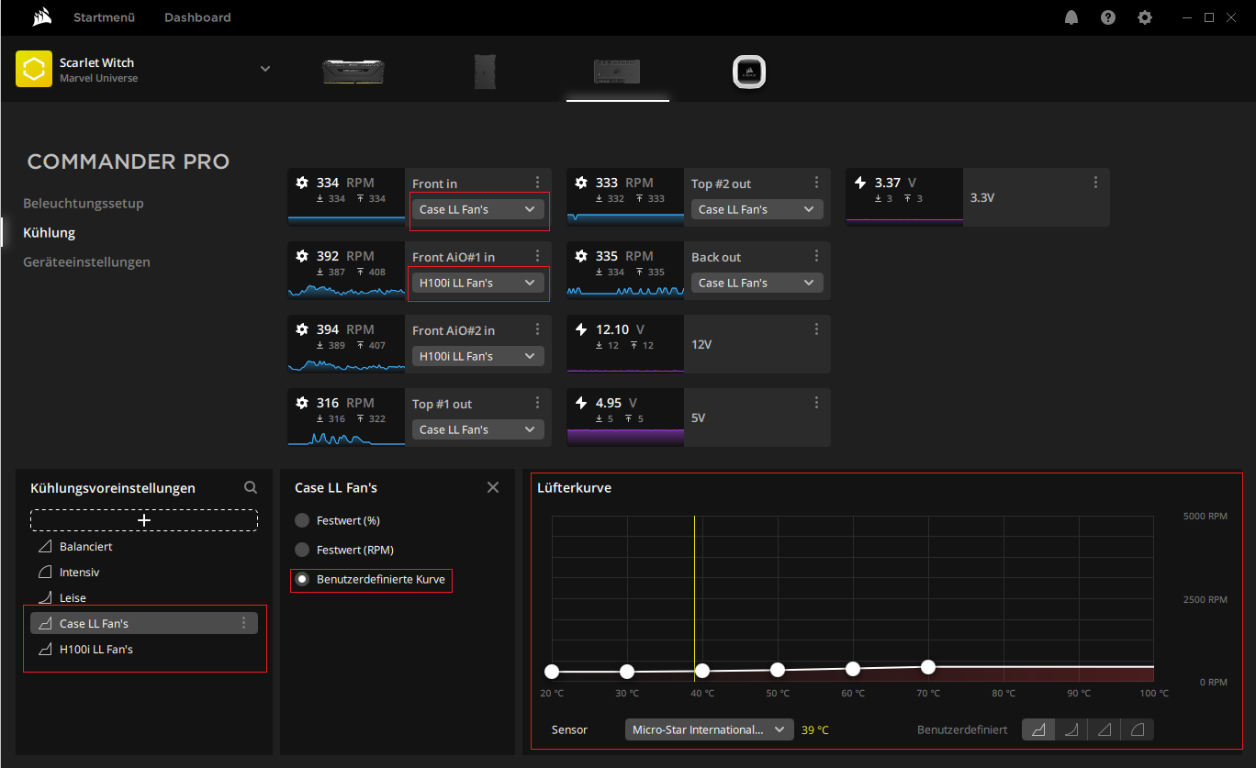
Task: Open the Top #2 out preset dropdown
Action: coord(757,209)
